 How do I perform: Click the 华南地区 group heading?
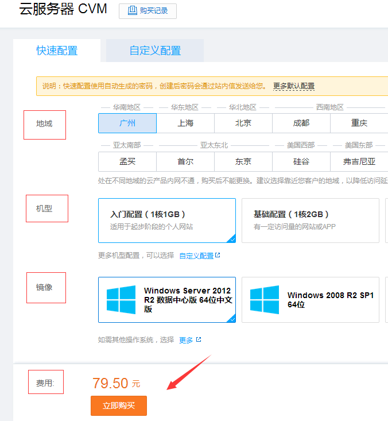coord(127,107)
